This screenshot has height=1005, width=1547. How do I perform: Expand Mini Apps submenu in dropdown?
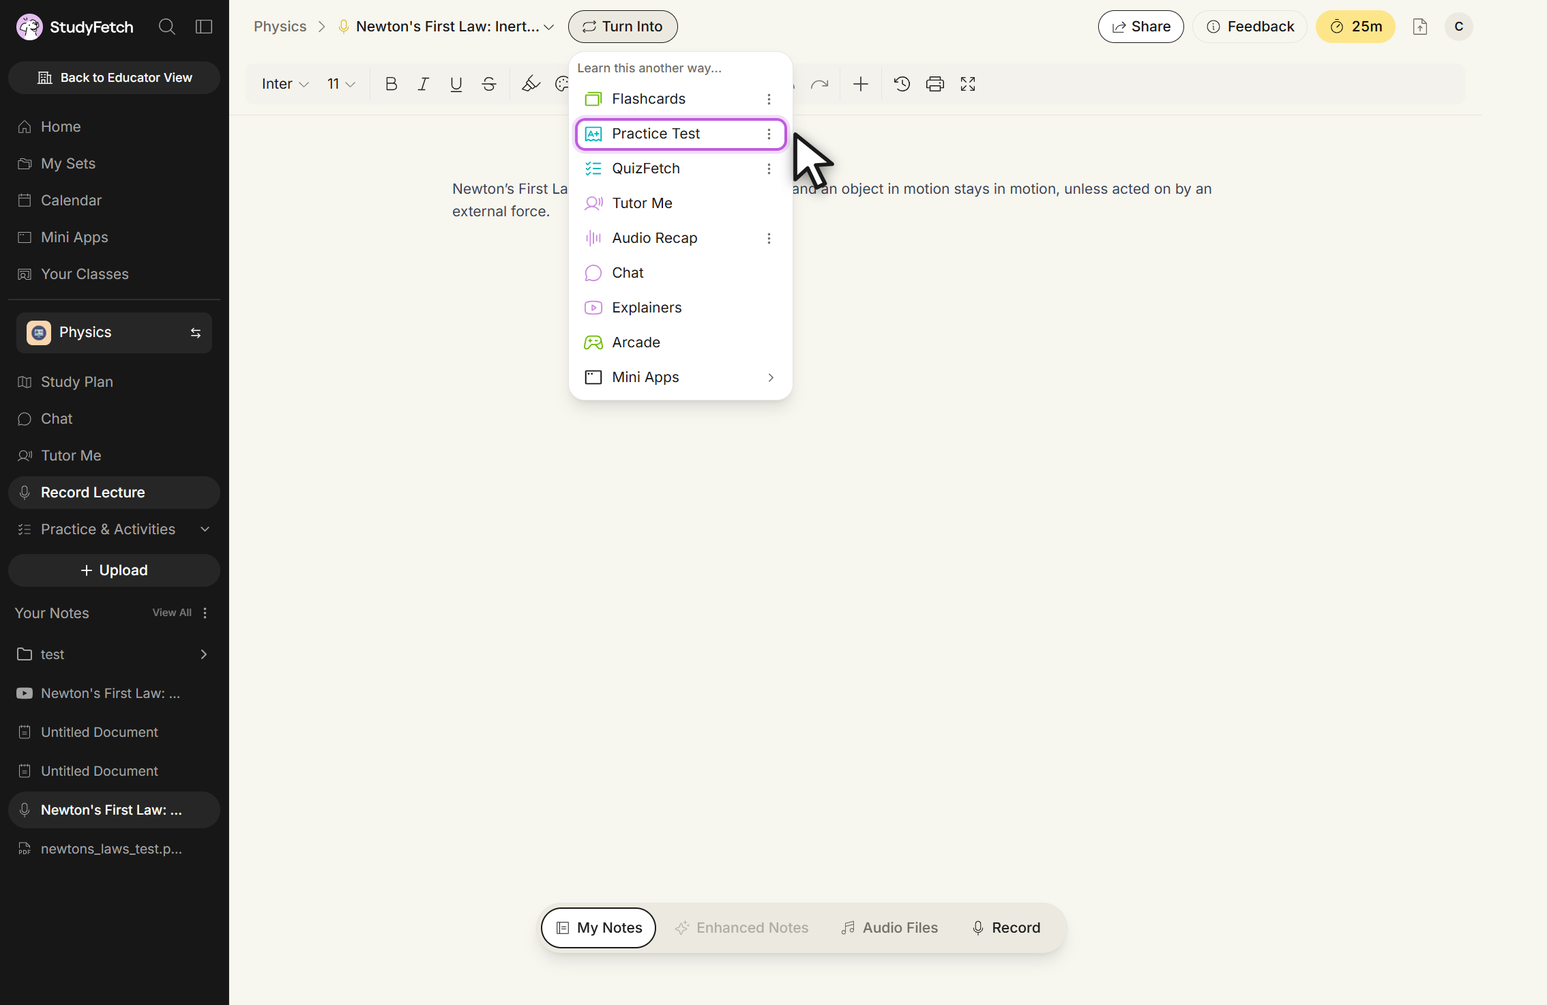(681, 377)
